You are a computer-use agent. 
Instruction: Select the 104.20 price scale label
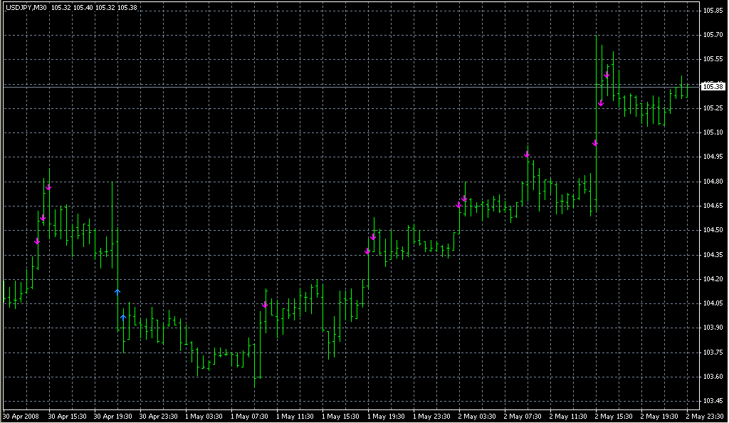(712, 279)
